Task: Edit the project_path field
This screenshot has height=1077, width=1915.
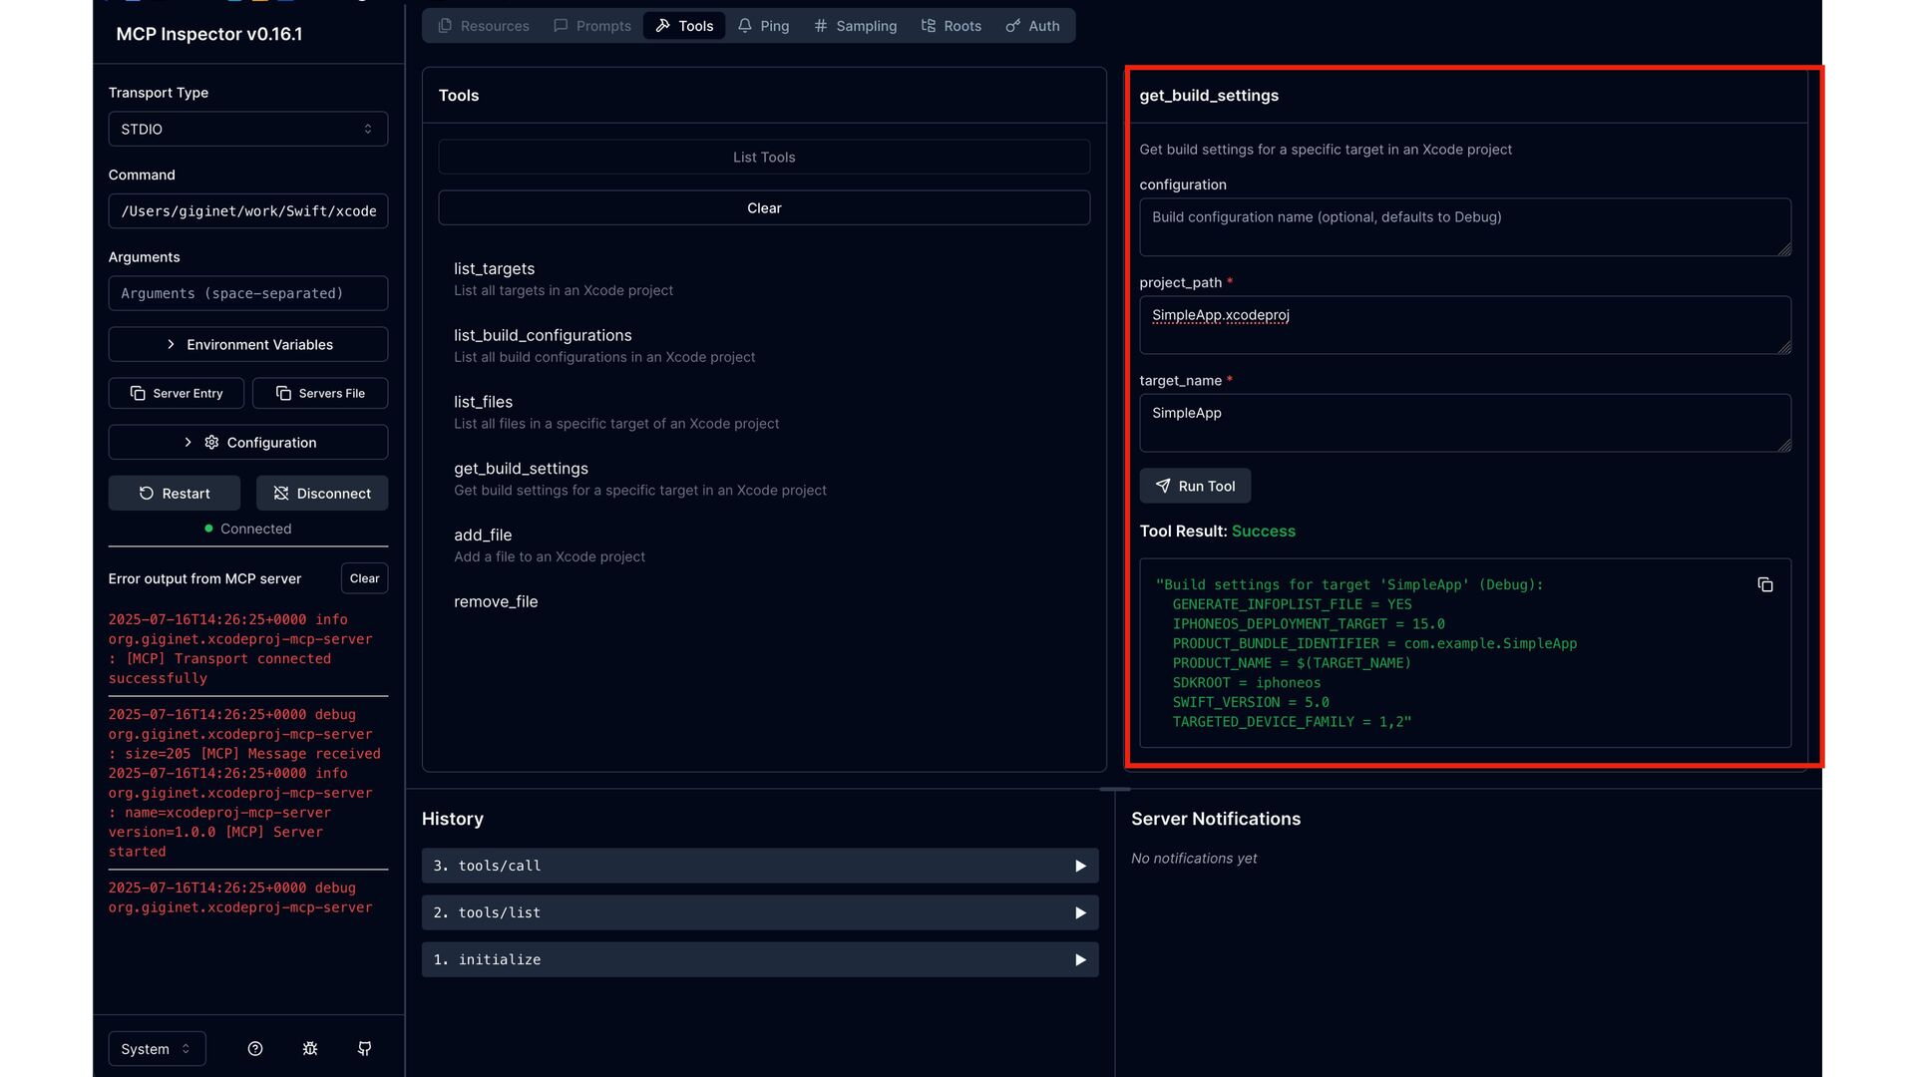Action: (x=1465, y=325)
